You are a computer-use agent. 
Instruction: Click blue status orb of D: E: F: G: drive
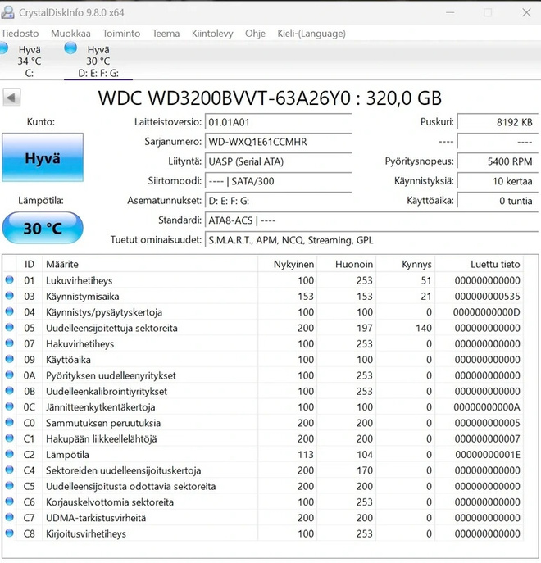click(x=70, y=48)
